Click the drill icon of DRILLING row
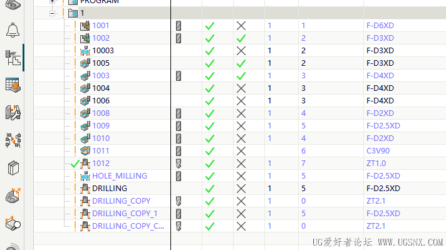 [x=85, y=189]
